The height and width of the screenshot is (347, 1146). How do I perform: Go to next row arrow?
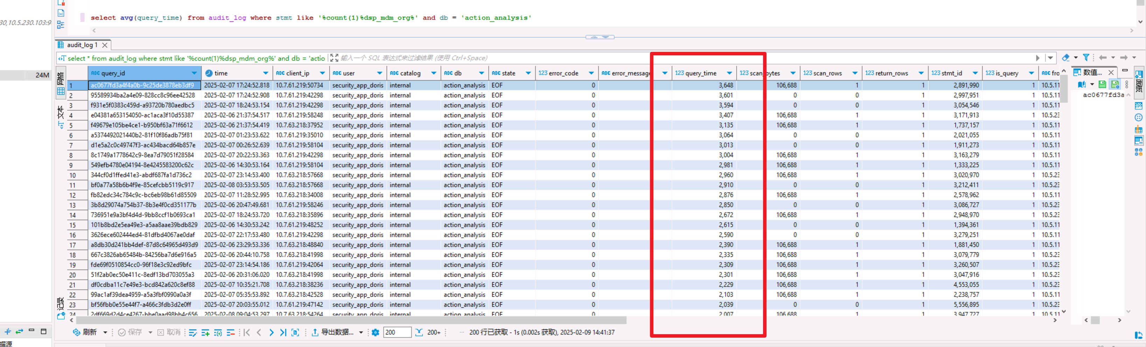point(271,332)
